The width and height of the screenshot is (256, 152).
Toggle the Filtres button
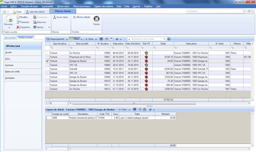click(x=75, y=39)
